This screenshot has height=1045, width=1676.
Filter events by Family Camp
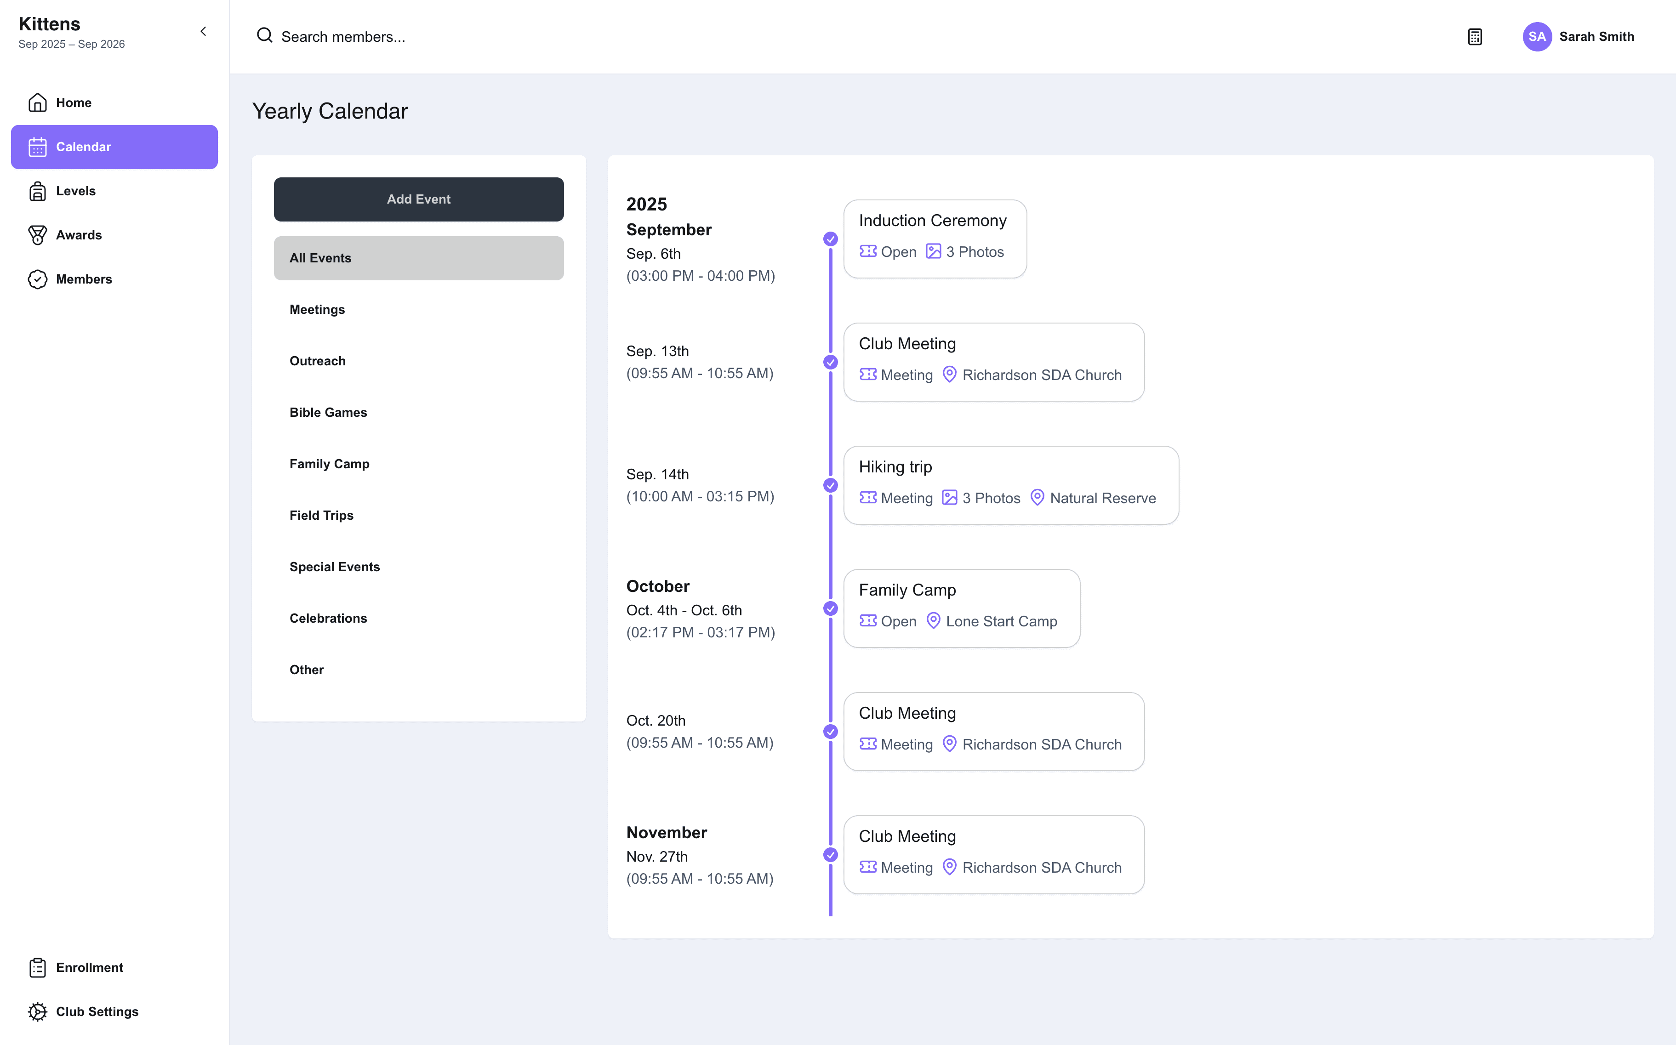pos(419,464)
